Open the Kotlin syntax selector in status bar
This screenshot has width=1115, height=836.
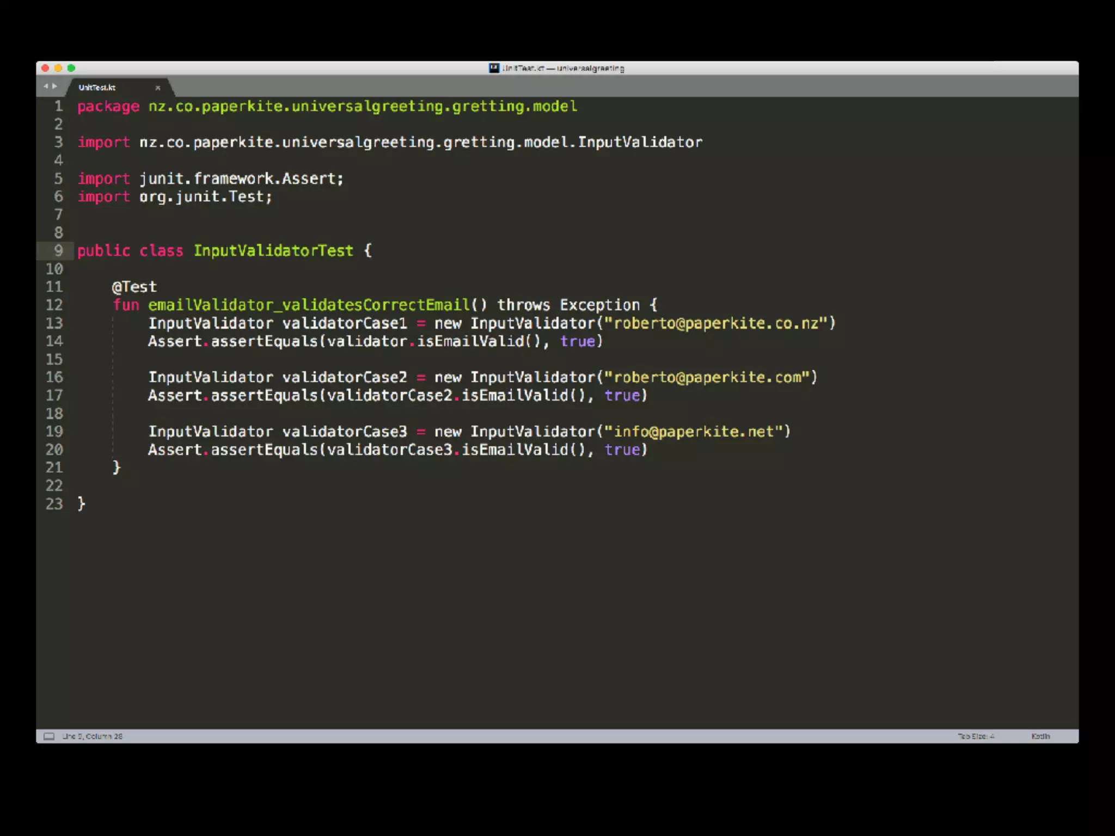coord(1040,736)
